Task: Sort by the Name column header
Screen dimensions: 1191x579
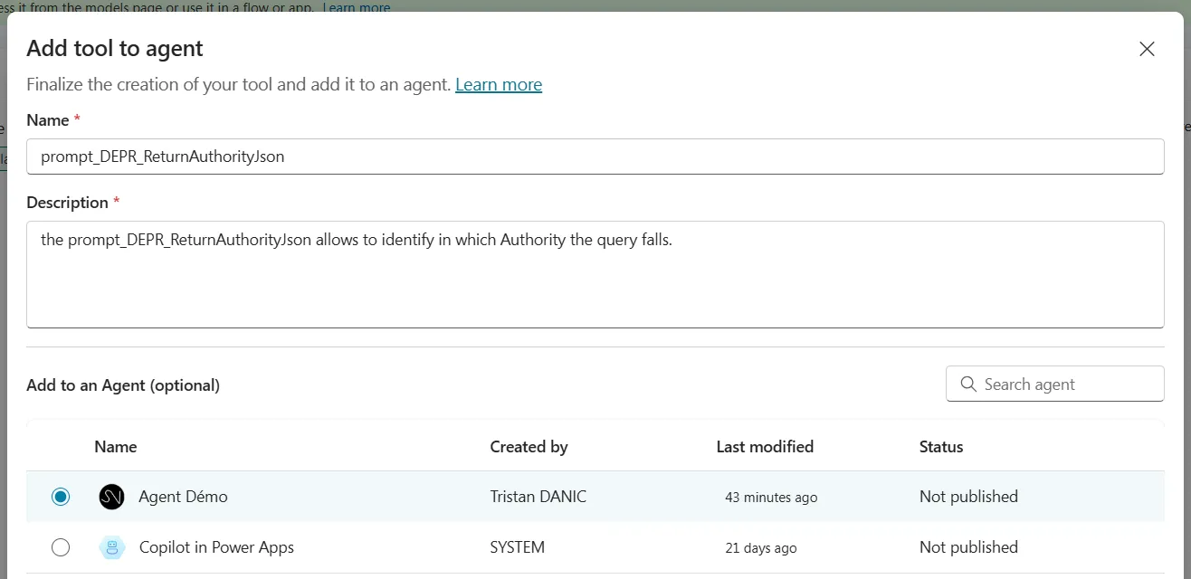Action: [x=116, y=446]
